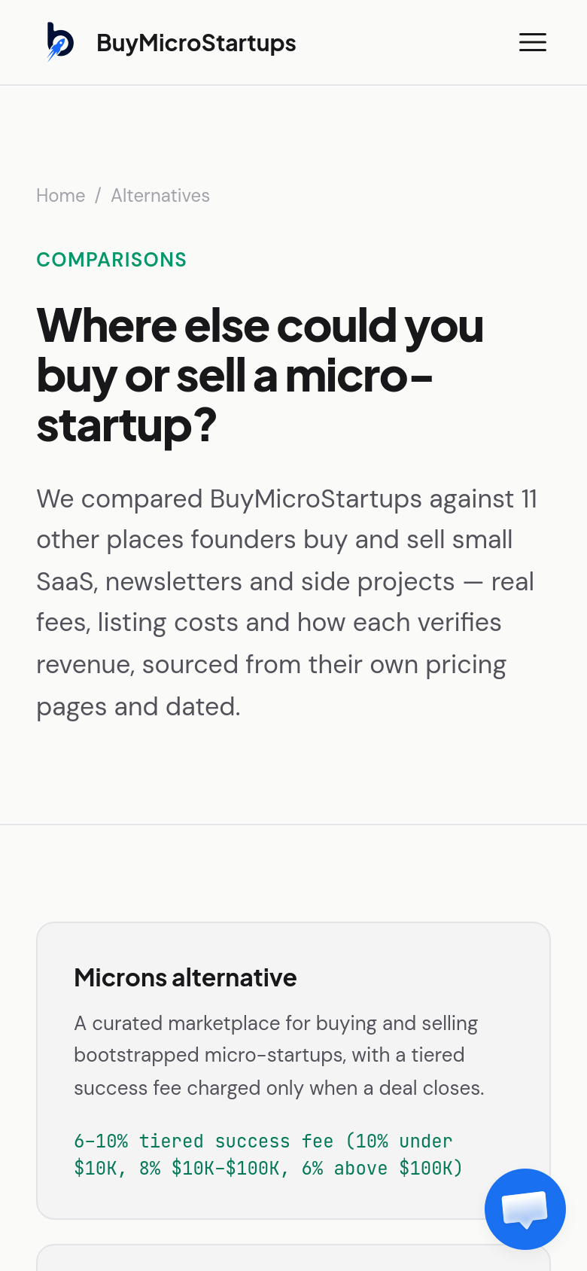587x1271 pixels.
Task: Click 'revenue, sourced from their own pricing' line
Action: (271, 665)
